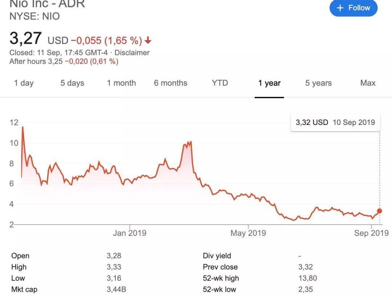This screenshot has width=392, height=296.
Task: Click the orange endpoint dot on chart
Action: (380, 211)
